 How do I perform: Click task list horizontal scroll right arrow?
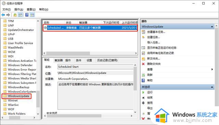coord(136,53)
